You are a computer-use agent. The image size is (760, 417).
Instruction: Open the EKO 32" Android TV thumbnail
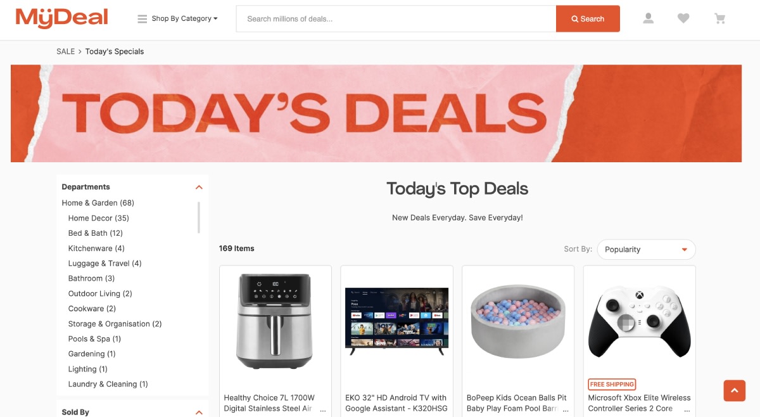[x=396, y=318]
